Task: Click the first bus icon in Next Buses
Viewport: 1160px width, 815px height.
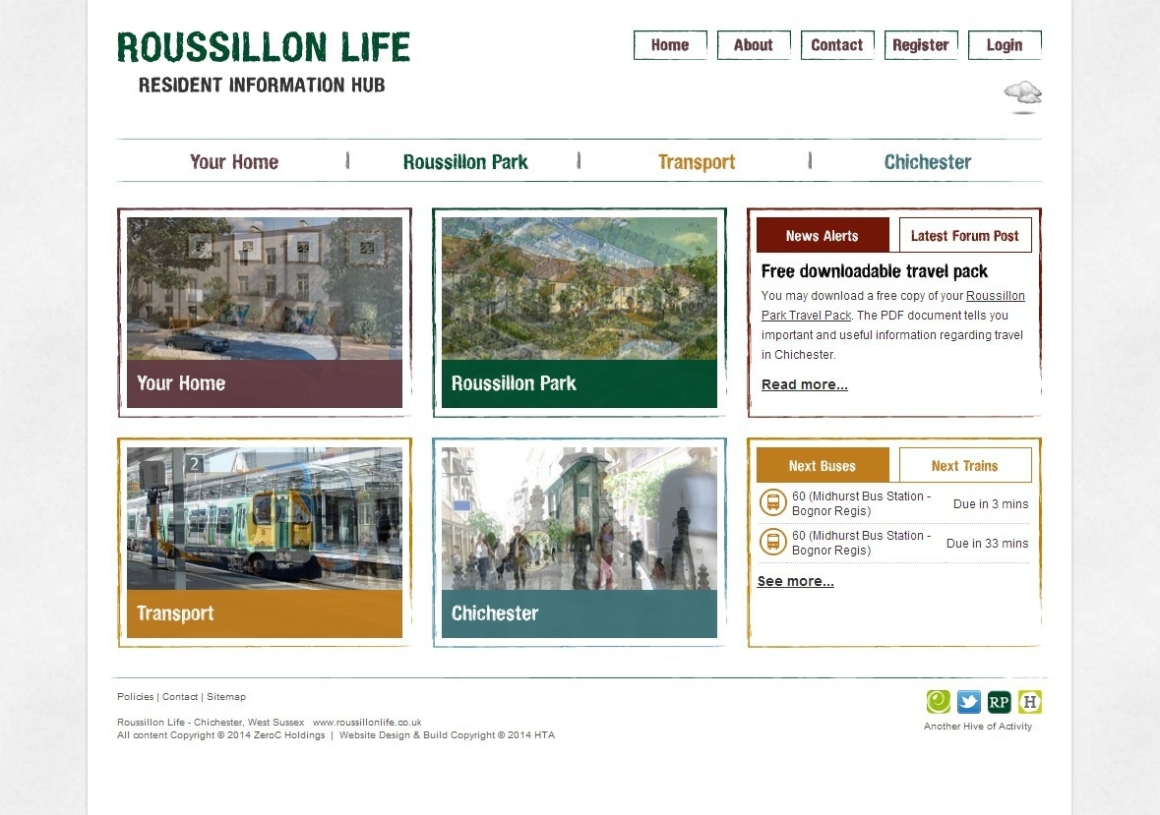Action: (773, 503)
